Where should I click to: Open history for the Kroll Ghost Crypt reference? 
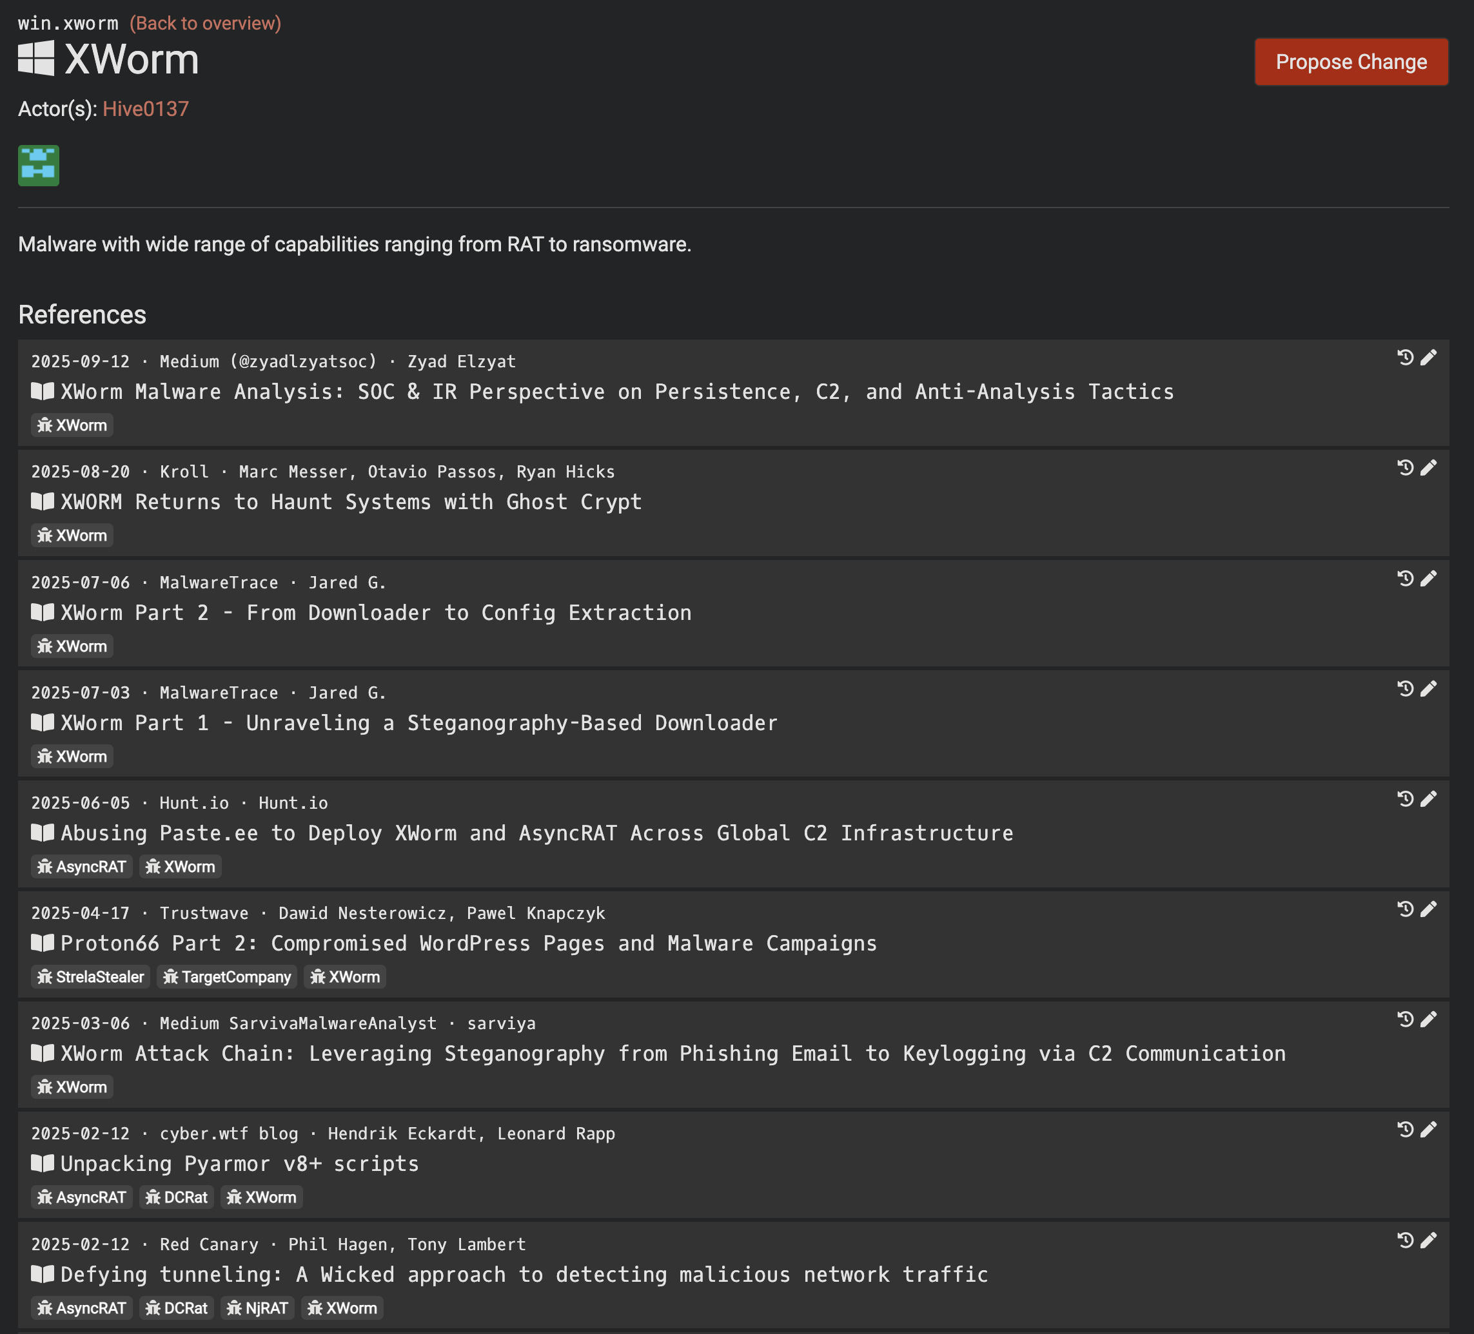1404,468
